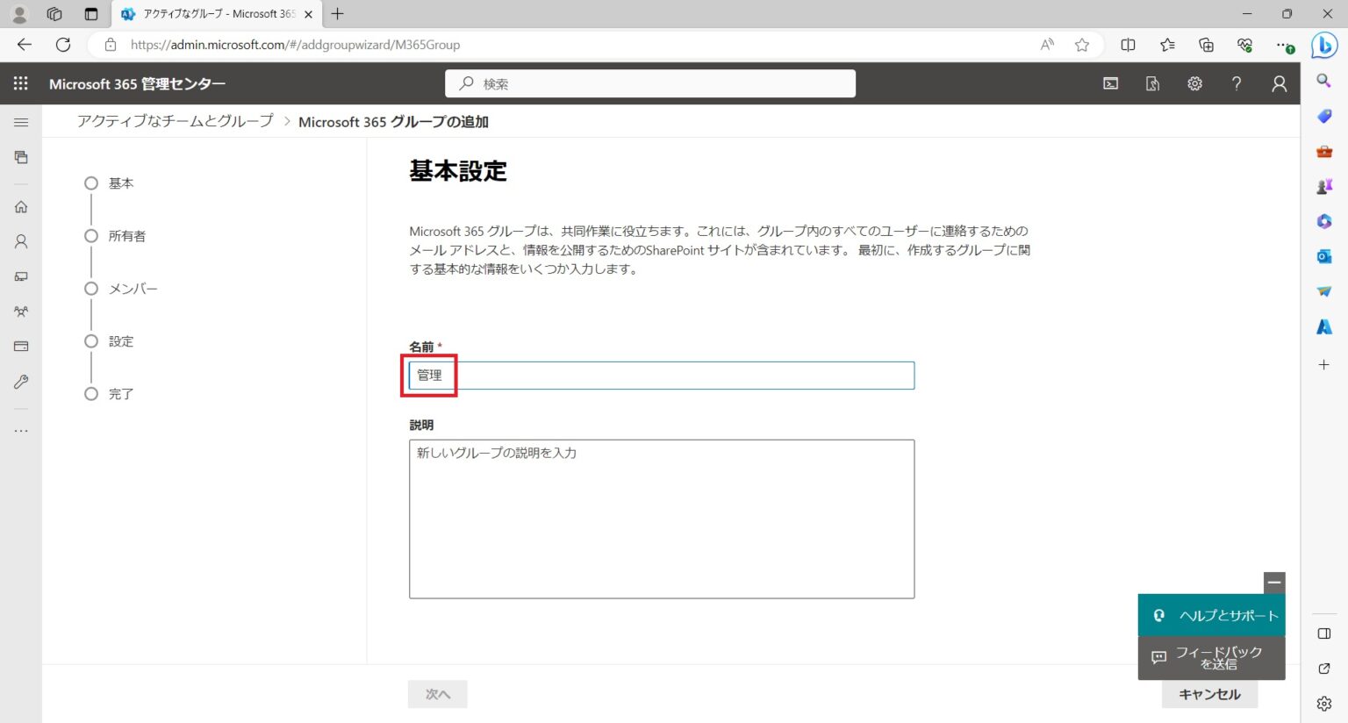Open the Billing card icon in sidebar

point(21,347)
